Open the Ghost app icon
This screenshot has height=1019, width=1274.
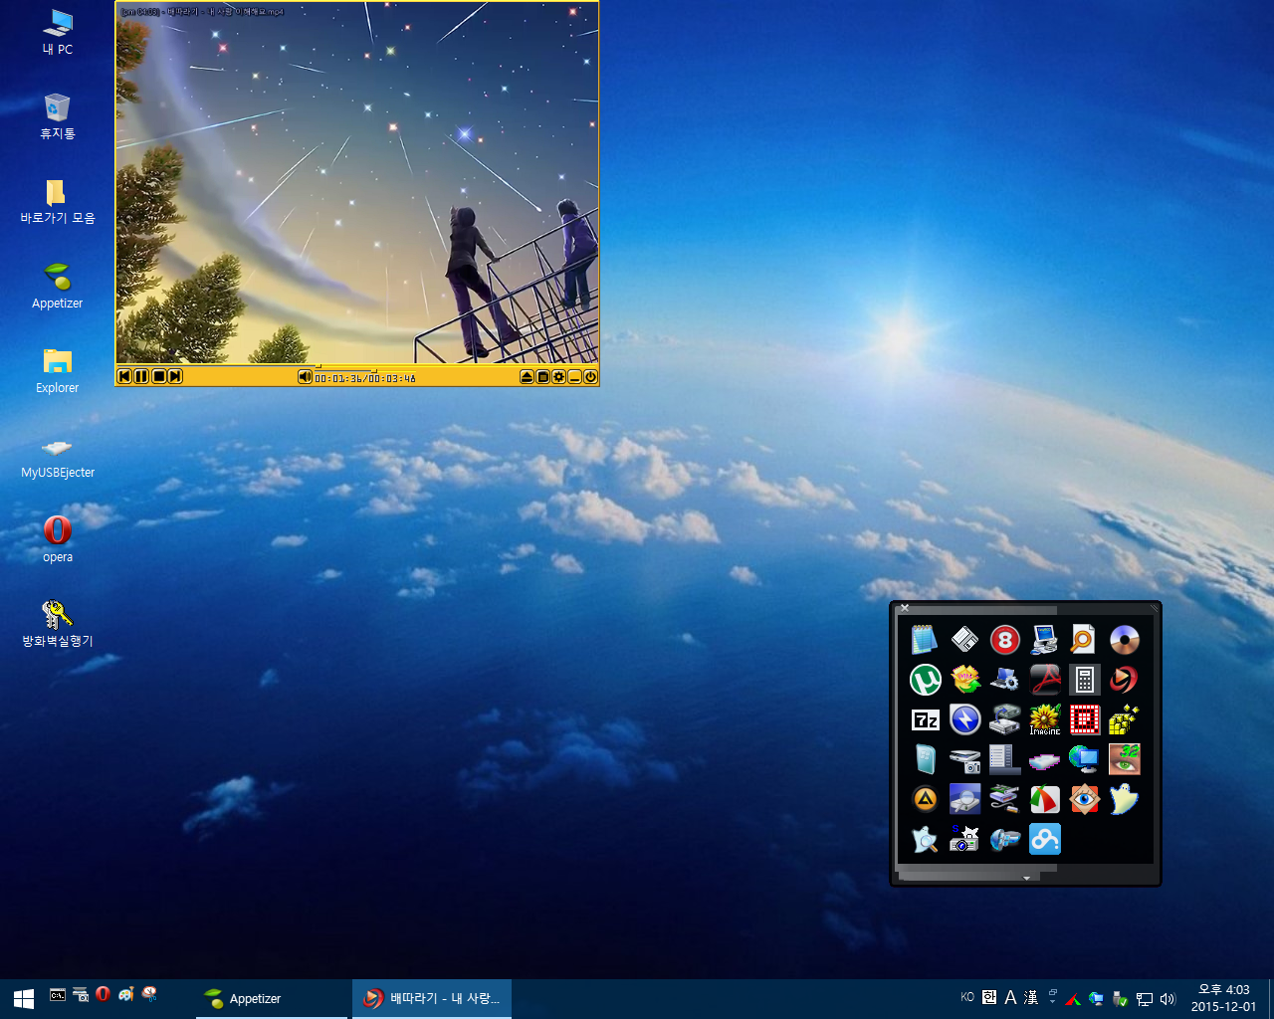coord(1124,798)
